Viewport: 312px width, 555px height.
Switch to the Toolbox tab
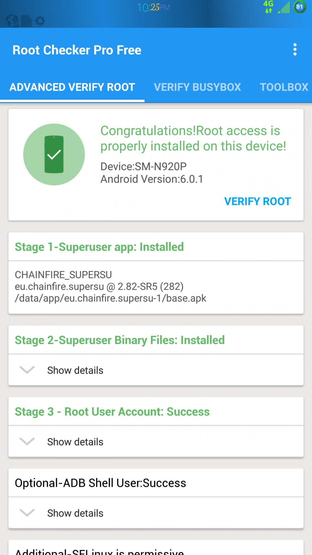click(284, 87)
